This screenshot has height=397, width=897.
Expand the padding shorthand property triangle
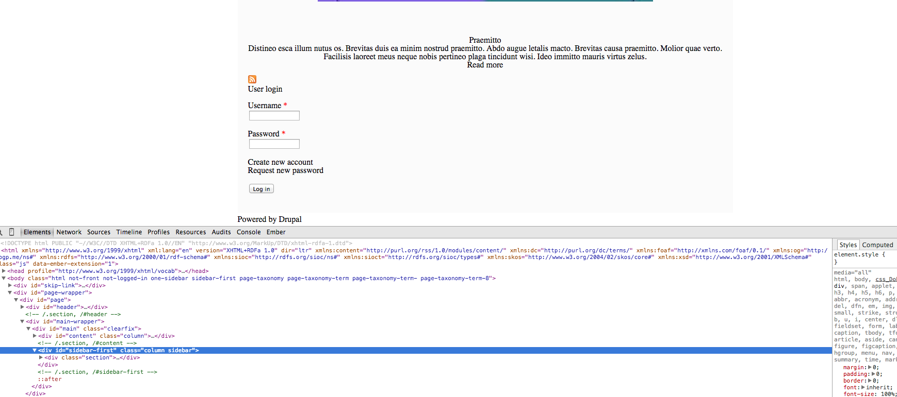873,374
